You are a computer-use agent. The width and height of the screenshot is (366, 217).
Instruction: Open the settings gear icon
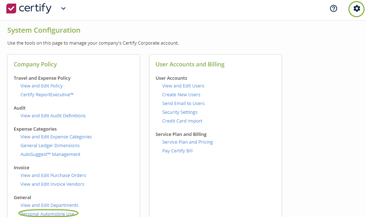[356, 9]
